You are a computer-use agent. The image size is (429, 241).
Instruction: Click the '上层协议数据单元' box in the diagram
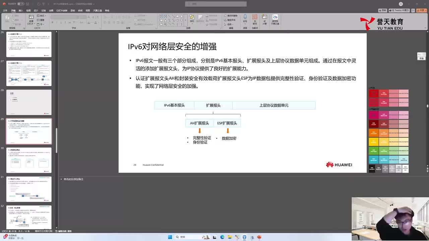pos(274,105)
